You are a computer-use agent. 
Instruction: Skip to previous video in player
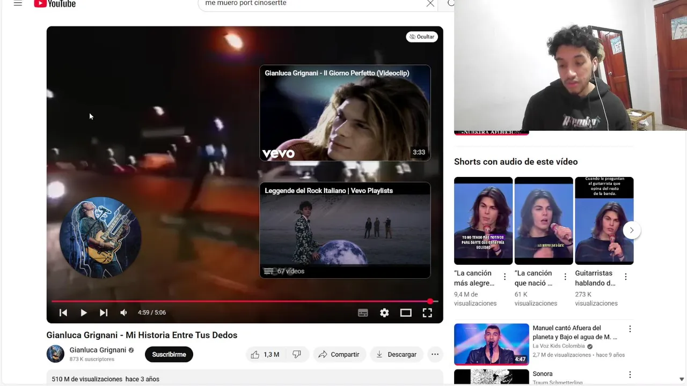click(63, 313)
